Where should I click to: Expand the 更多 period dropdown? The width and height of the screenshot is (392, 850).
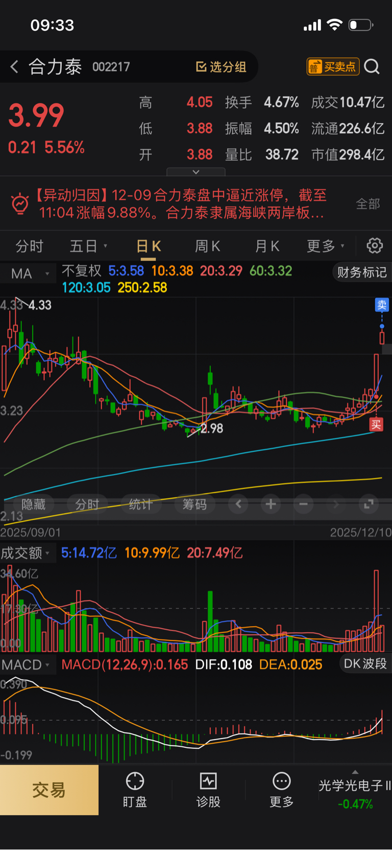(325, 246)
